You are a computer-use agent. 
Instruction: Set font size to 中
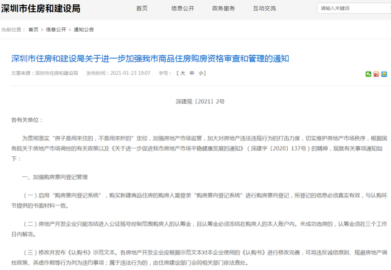pos(192,73)
